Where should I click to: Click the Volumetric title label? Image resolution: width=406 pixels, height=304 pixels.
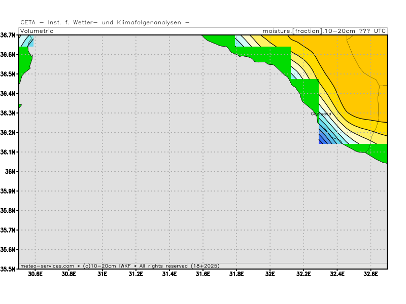37,31
